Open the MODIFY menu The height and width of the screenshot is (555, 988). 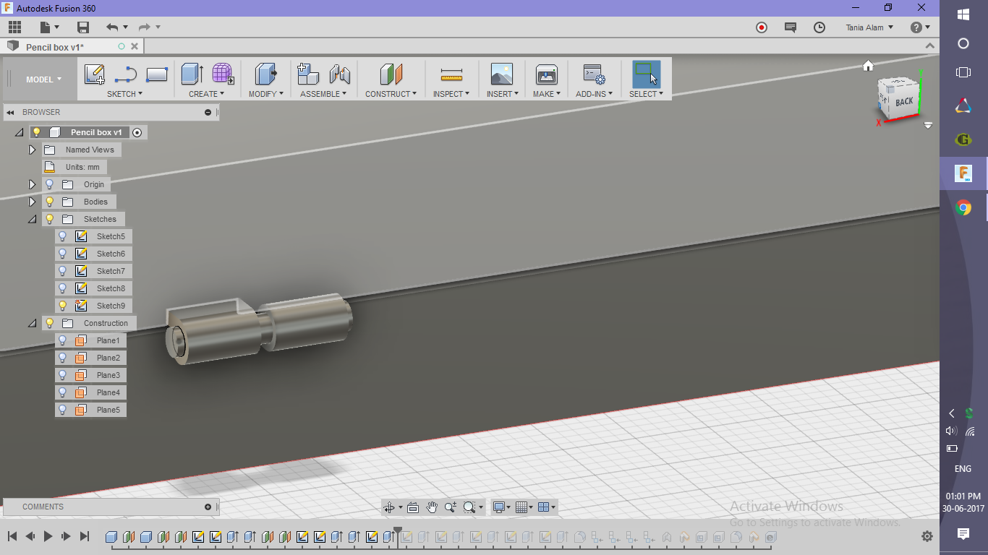click(265, 94)
